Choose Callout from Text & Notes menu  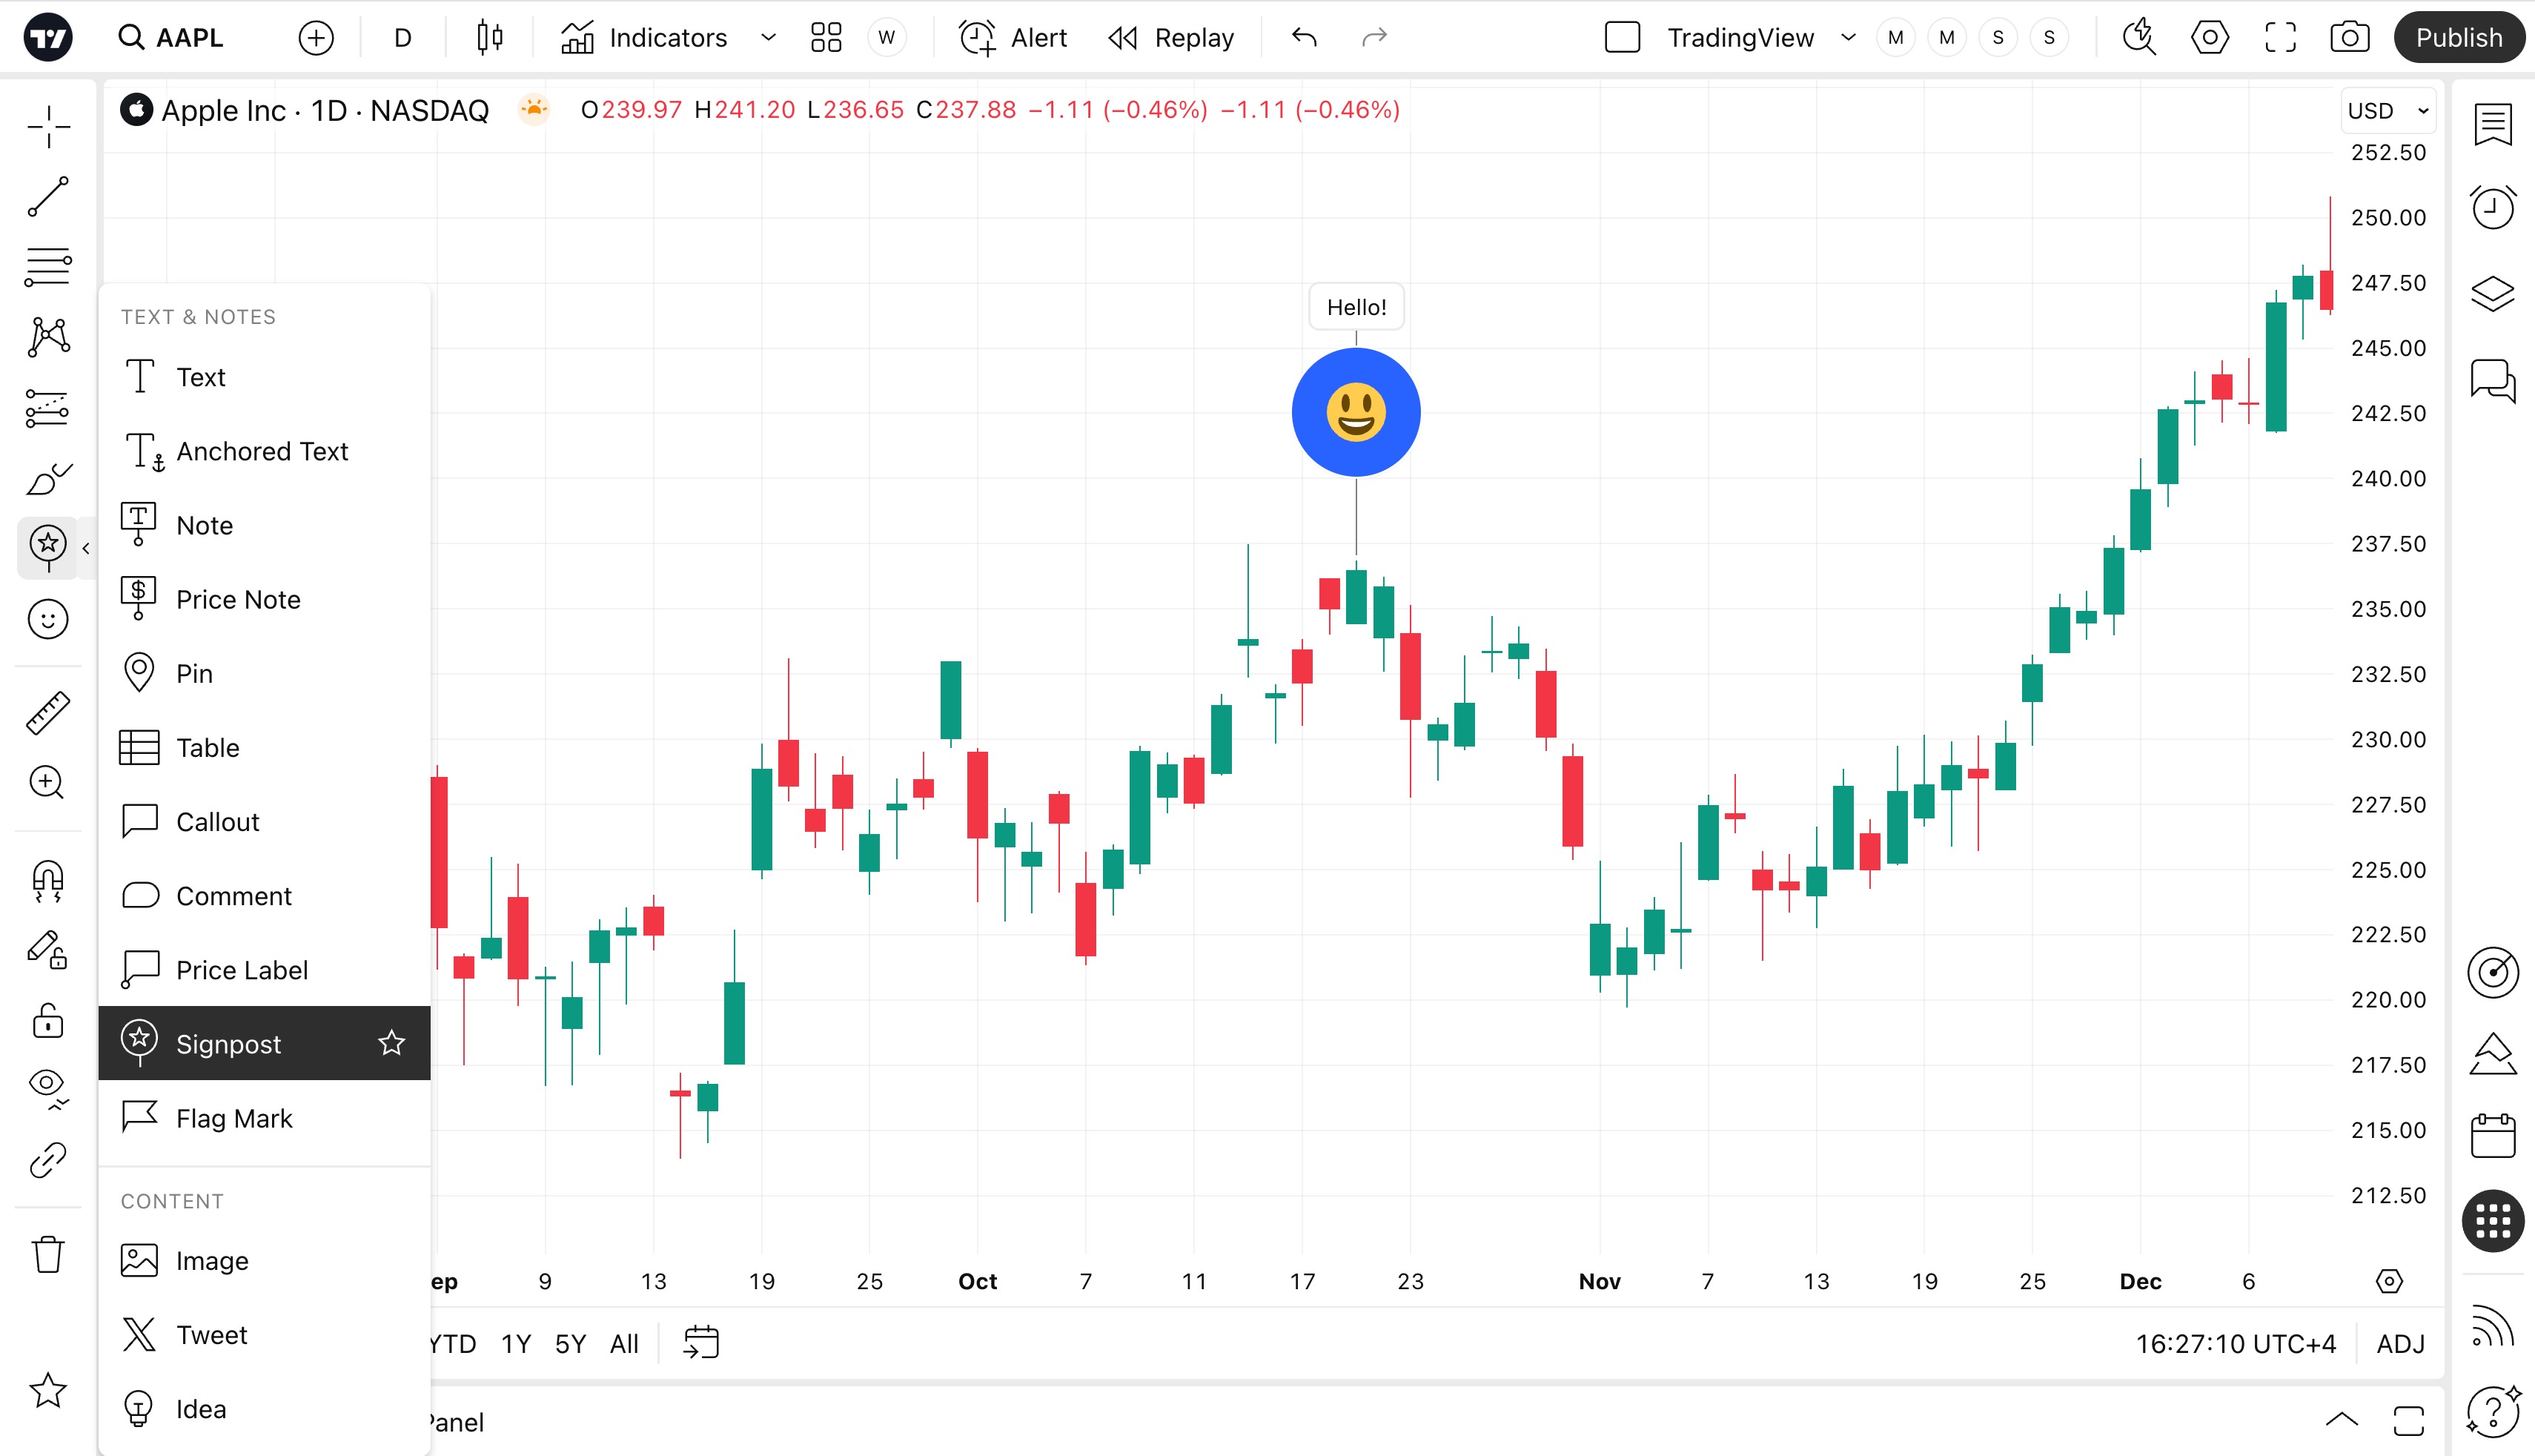tap(218, 822)
